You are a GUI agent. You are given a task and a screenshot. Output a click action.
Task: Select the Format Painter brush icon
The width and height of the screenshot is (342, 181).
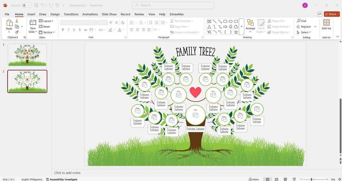[x=17, y=32]
